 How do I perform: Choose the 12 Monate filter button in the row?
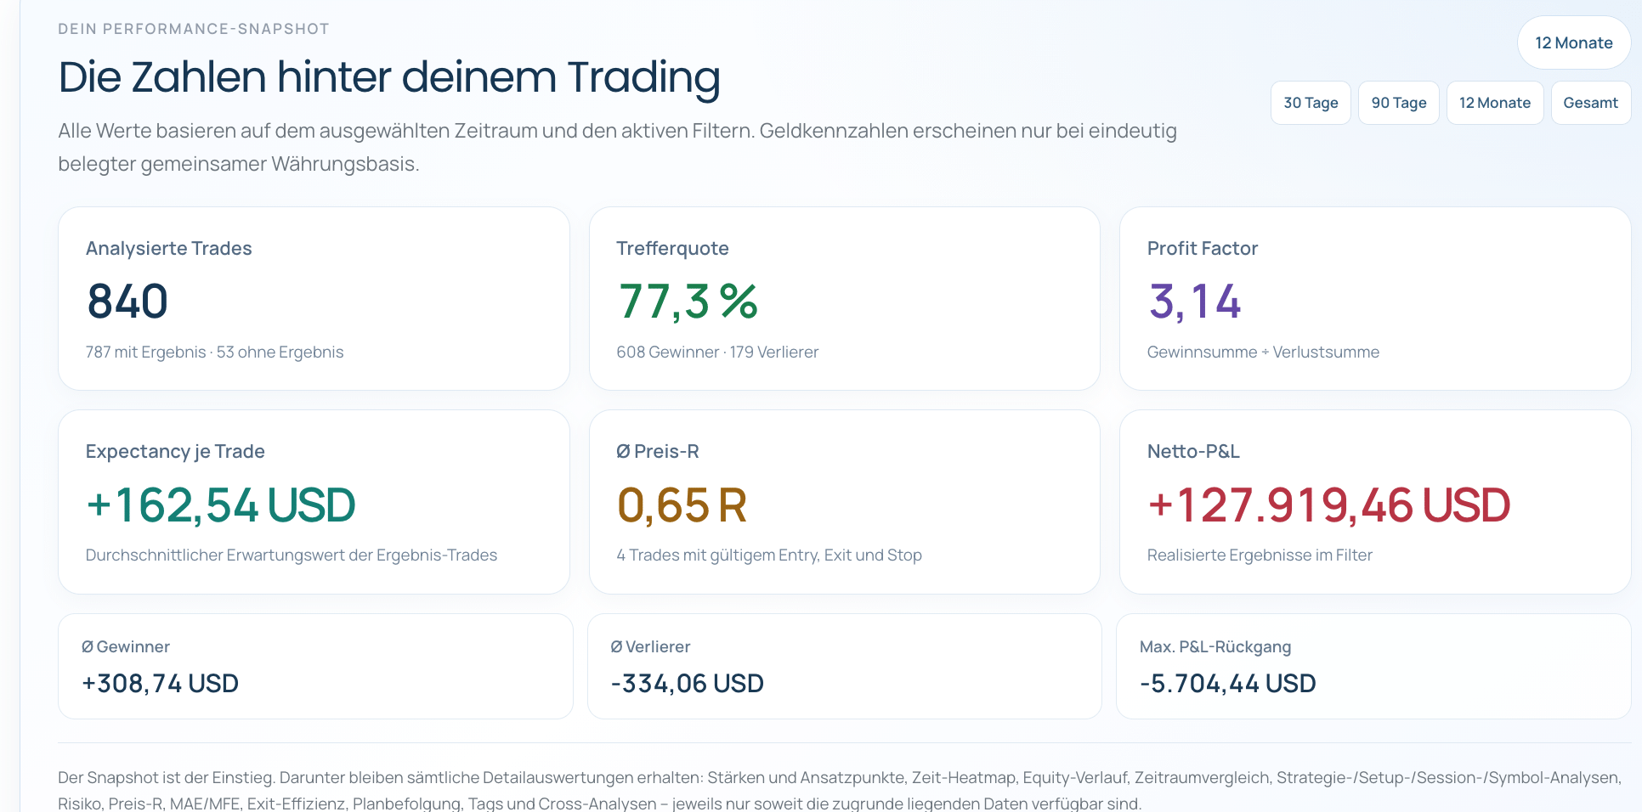(x=1495, y=103)
